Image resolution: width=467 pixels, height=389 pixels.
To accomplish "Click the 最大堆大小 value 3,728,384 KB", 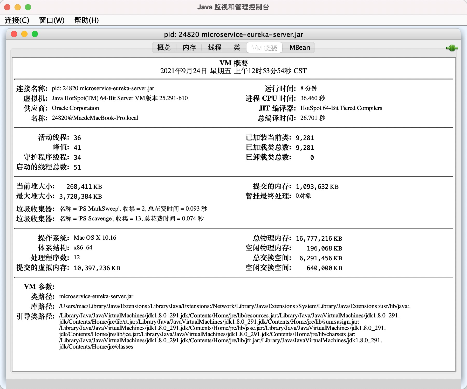I will click(80, 196).
